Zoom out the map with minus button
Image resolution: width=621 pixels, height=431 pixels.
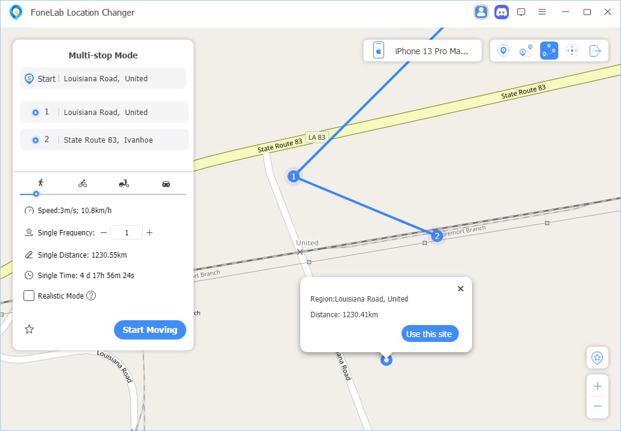coord(597,406)
